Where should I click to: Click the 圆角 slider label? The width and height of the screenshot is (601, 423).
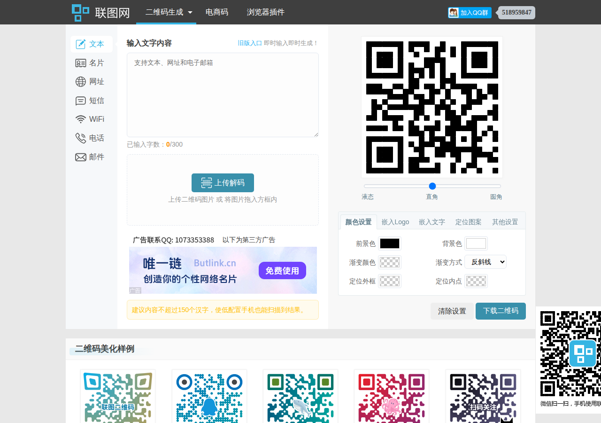coord(496,197)
